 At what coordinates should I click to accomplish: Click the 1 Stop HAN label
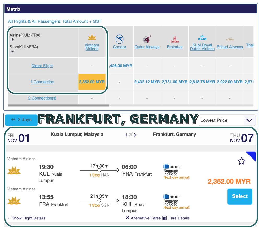click(x=99, y=175)
